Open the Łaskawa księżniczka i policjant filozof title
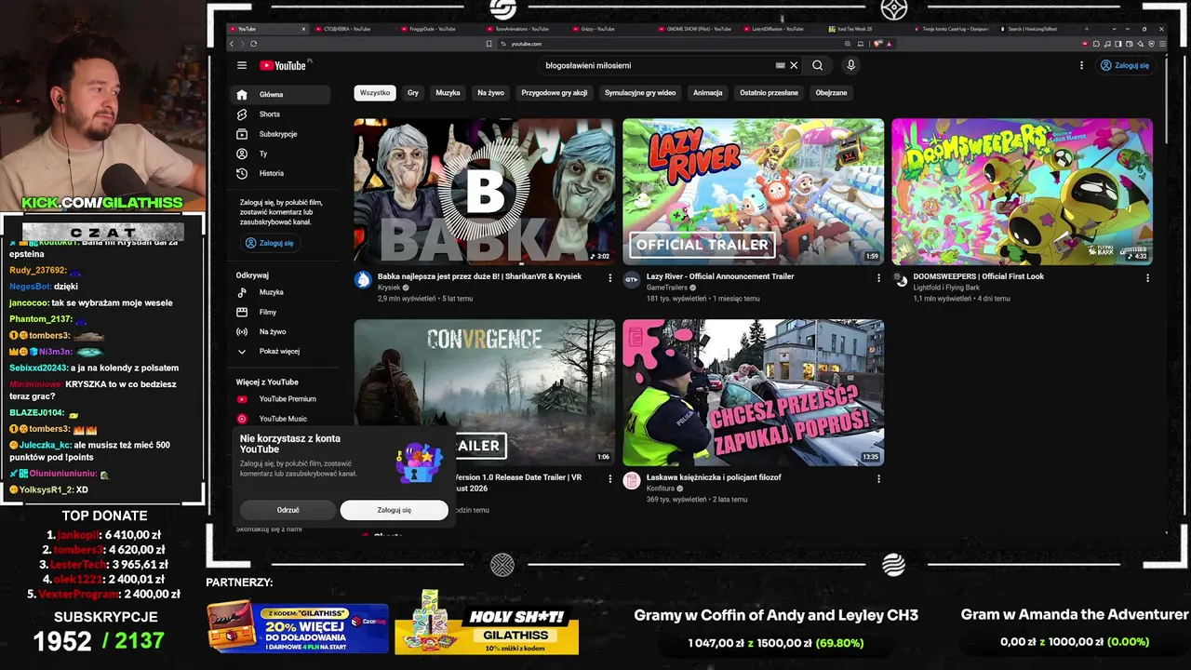This screenshot has width=1191, height=670. pos(714,477)
